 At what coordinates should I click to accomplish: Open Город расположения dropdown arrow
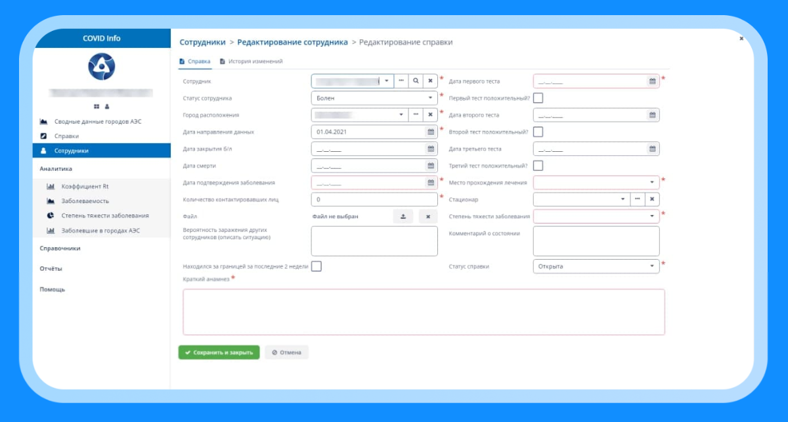401,114
